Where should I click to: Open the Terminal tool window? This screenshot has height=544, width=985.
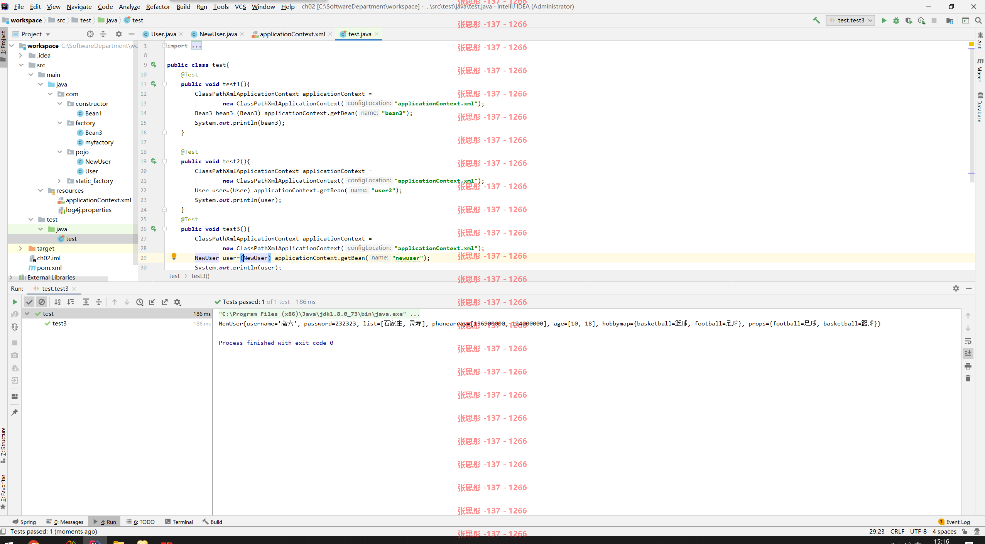[179, 522]
